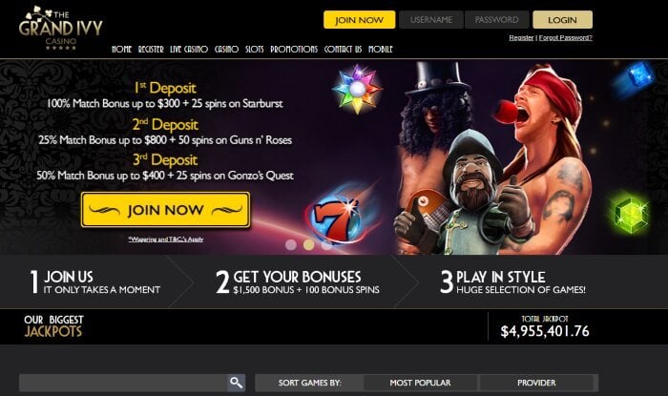The image size is (668, 396).
Task: Click the Grand Ivy Casino logo
Action: click(60, 28)
